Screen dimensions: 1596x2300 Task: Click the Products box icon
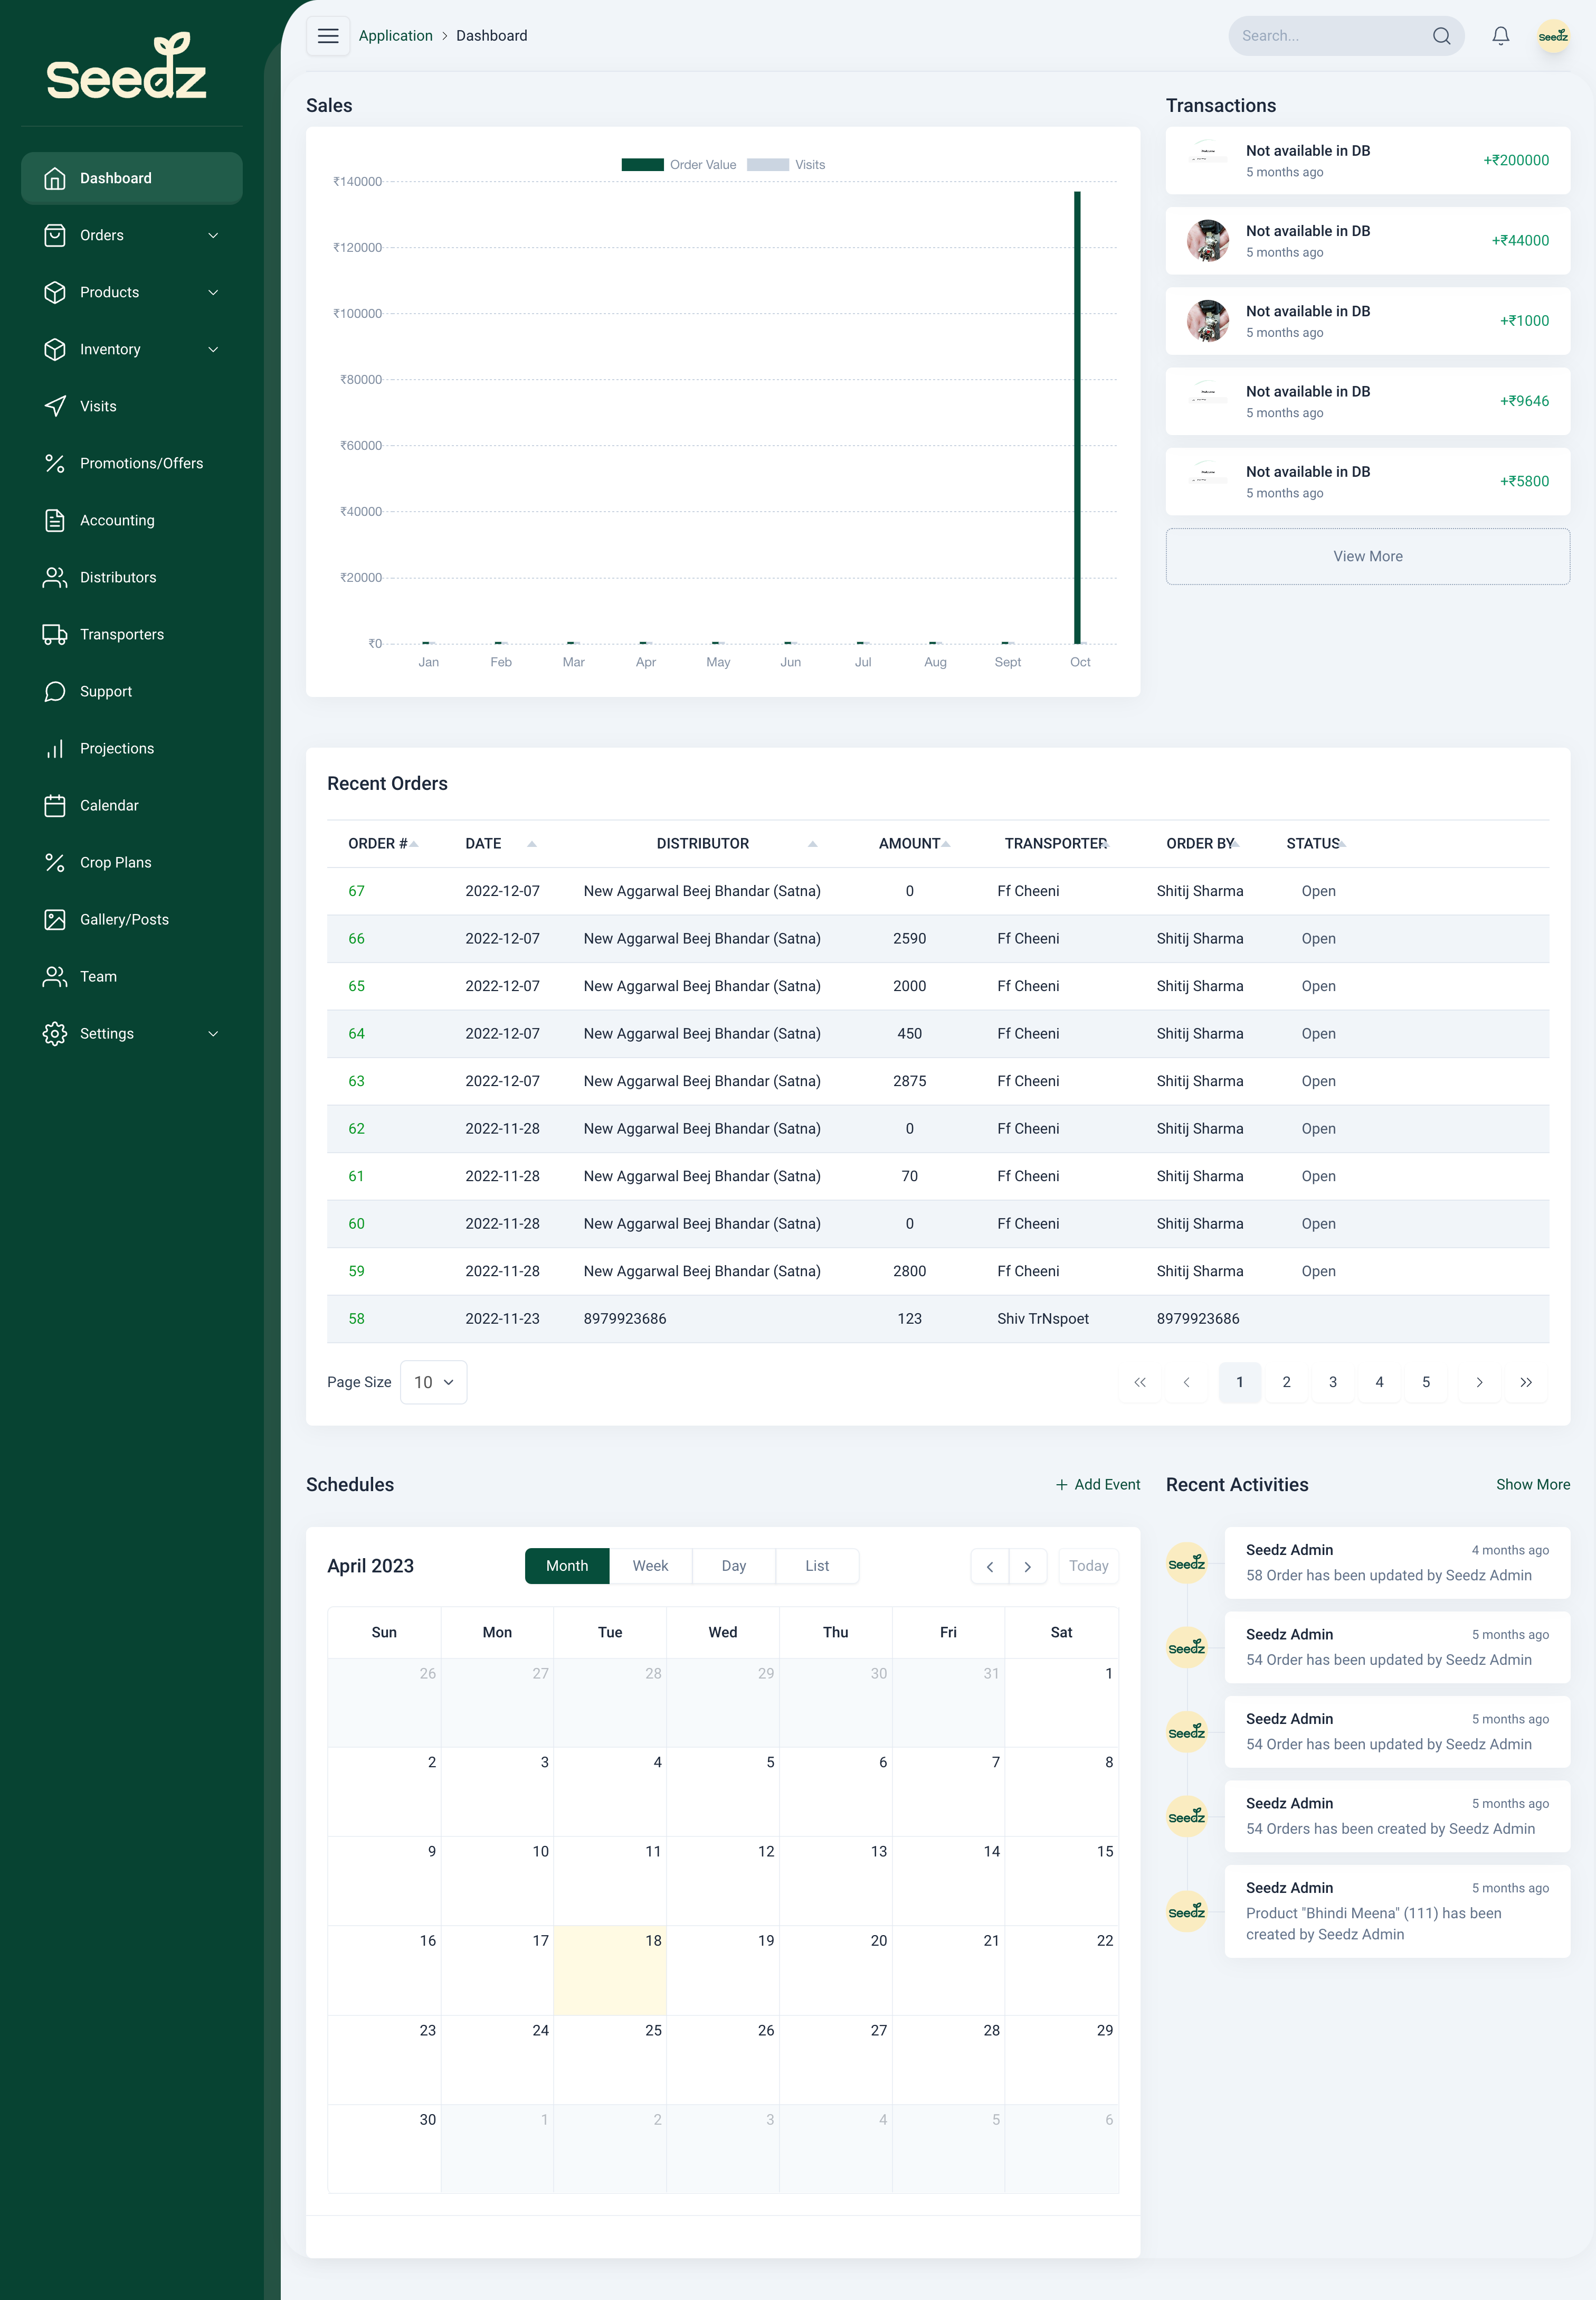click(x=55, y=292)
